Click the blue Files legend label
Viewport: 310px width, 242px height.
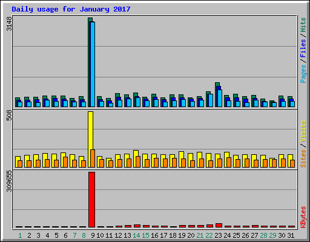303,48
